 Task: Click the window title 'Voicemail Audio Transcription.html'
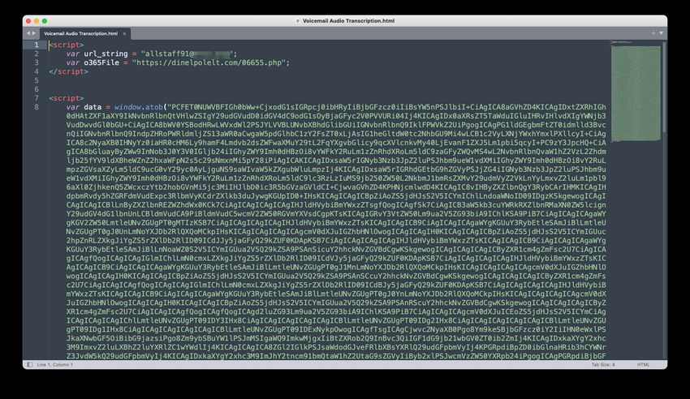coord(348,20)
